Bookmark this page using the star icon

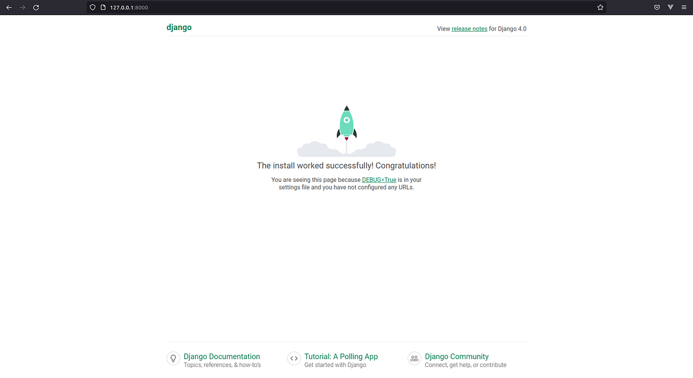[x=600, y=7]
